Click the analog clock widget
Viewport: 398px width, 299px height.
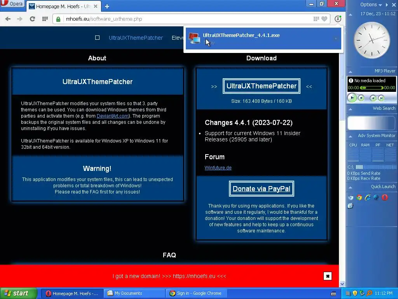click(x=372, y=40)
